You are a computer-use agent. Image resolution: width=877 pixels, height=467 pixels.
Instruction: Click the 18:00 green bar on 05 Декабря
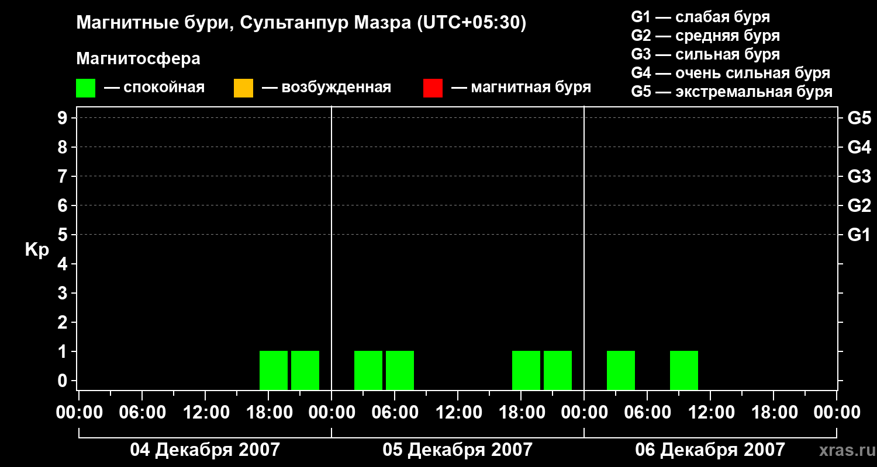coord(526,370)
